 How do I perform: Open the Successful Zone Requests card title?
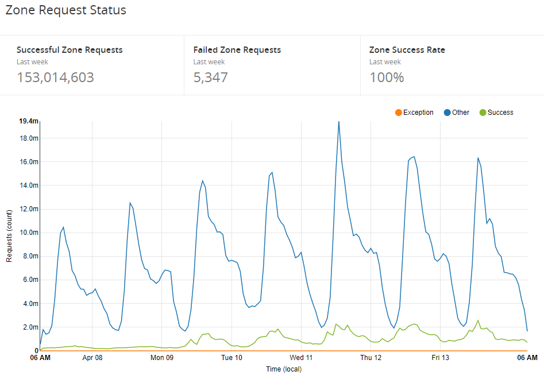click(70, 50)
